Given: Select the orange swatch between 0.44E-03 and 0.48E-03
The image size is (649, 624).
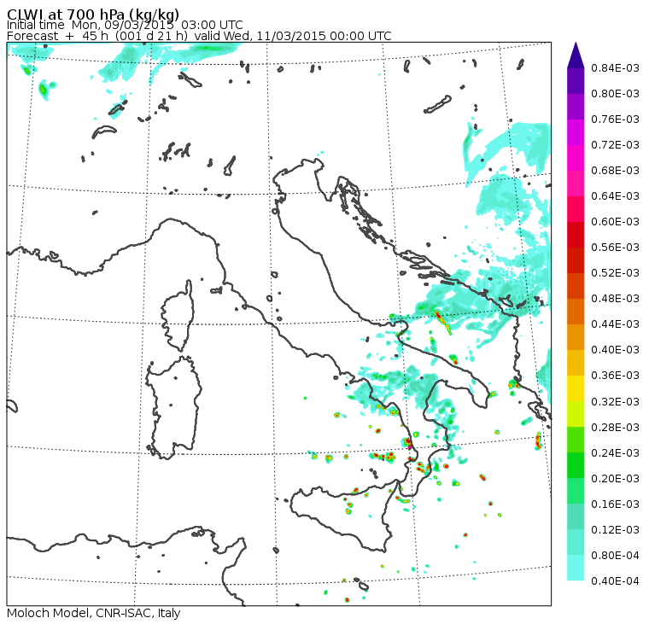Looking at the screenshot, I should point(576,312).
